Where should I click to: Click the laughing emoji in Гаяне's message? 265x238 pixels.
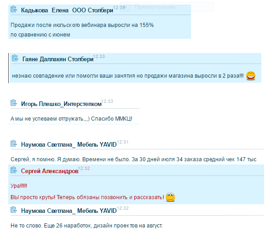(x=251, y=76)
